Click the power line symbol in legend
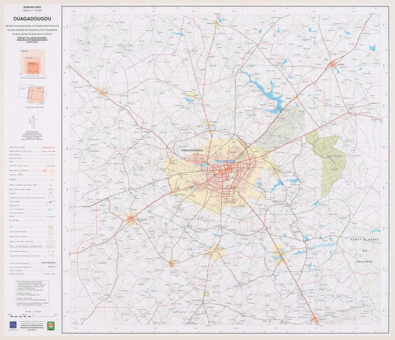This screenshot has height=340, width=395. [51, 206]
